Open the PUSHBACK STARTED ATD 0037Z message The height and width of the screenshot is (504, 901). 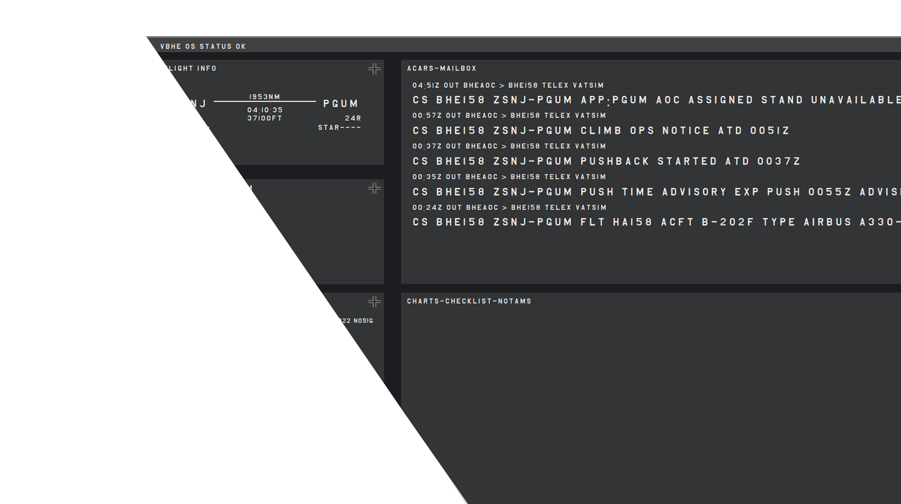pos(606,161)
